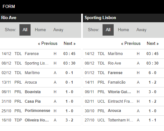Open the Portimonense 25/10 result
Screen dimensions: 164x131
tap(40, 111)
